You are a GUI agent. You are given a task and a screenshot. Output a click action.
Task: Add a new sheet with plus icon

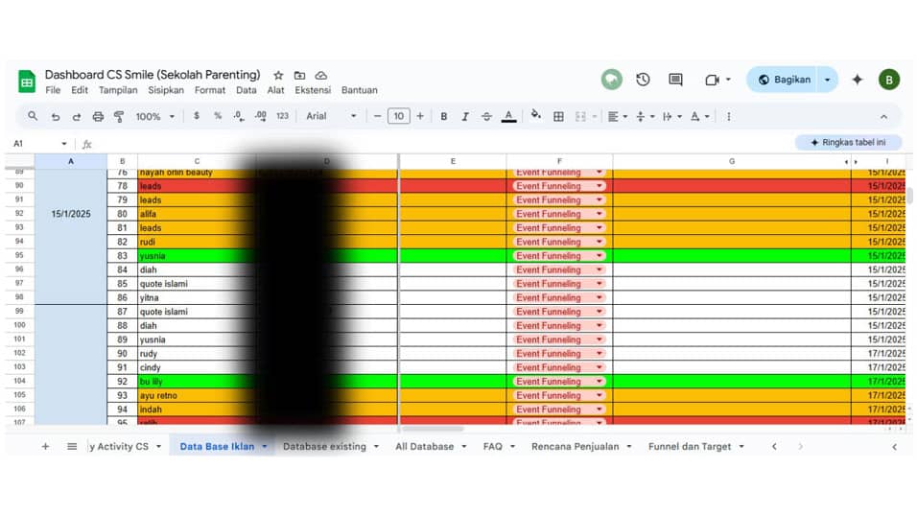pos(45,446)
